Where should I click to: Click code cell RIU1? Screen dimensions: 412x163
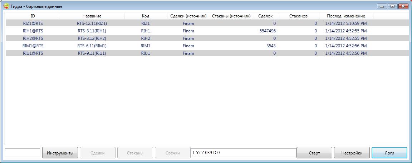click(146, 53)
